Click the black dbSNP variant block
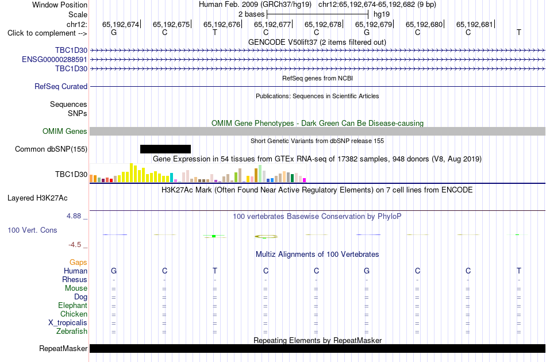The height and width of the screenshot is (362, 546). 166,149
